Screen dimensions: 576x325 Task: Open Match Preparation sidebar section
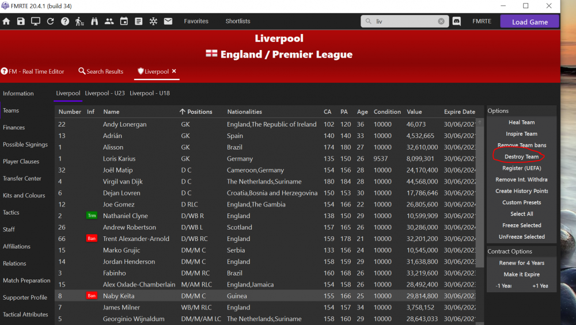pyautogui.click(x=26, y=281)
